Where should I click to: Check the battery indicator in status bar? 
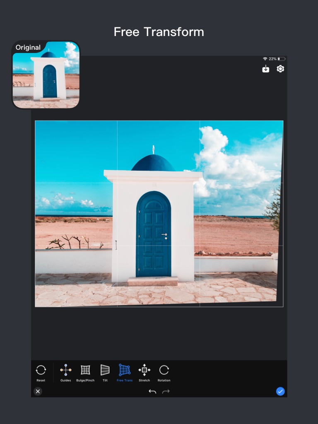(x=282, y=59)
